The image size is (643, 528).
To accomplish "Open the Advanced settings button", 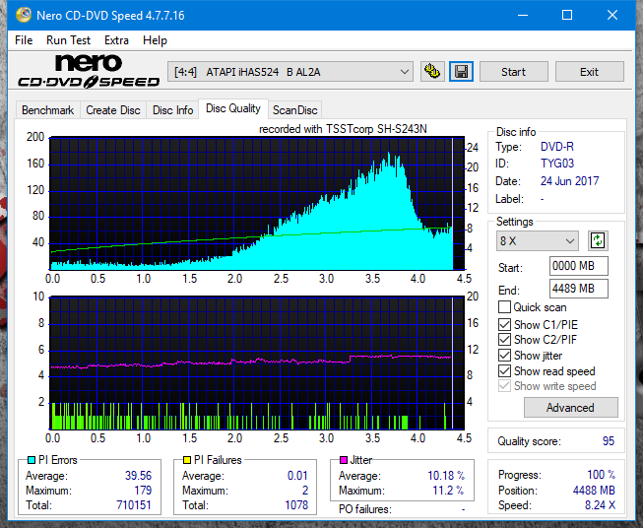I will click(570, 408).
